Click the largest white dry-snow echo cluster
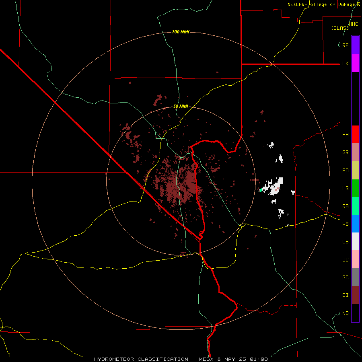The width and height of the screenshot is (362, 362). click(x=273, y=186)
